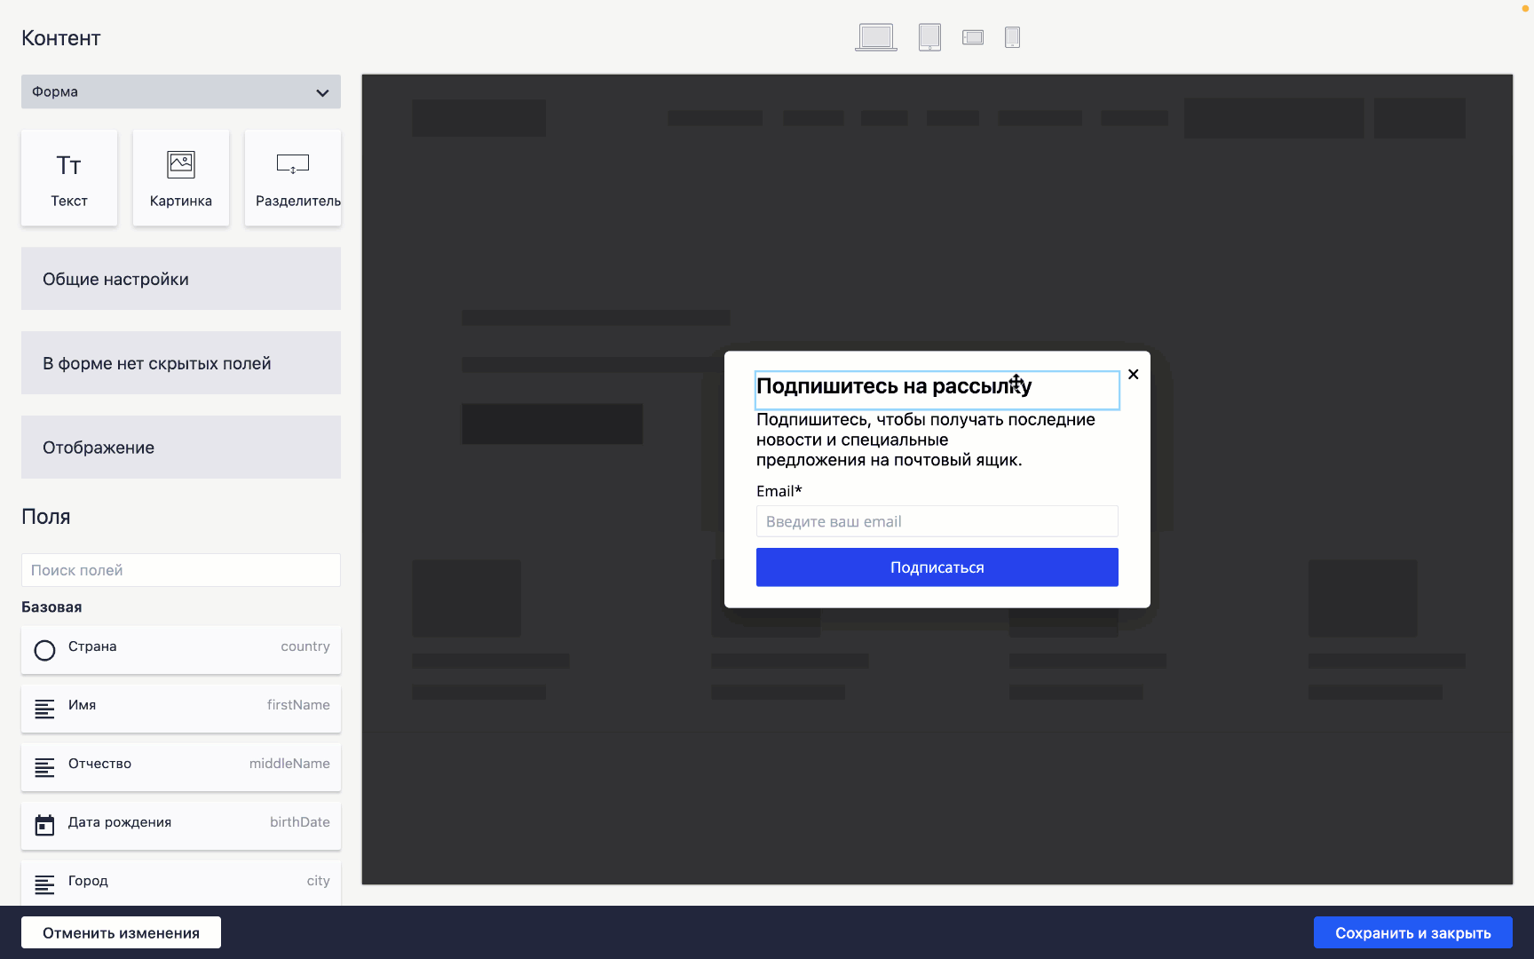1534x959 pixels.
Task: Expand the Отображение section
Action: [x=181, y=448]
